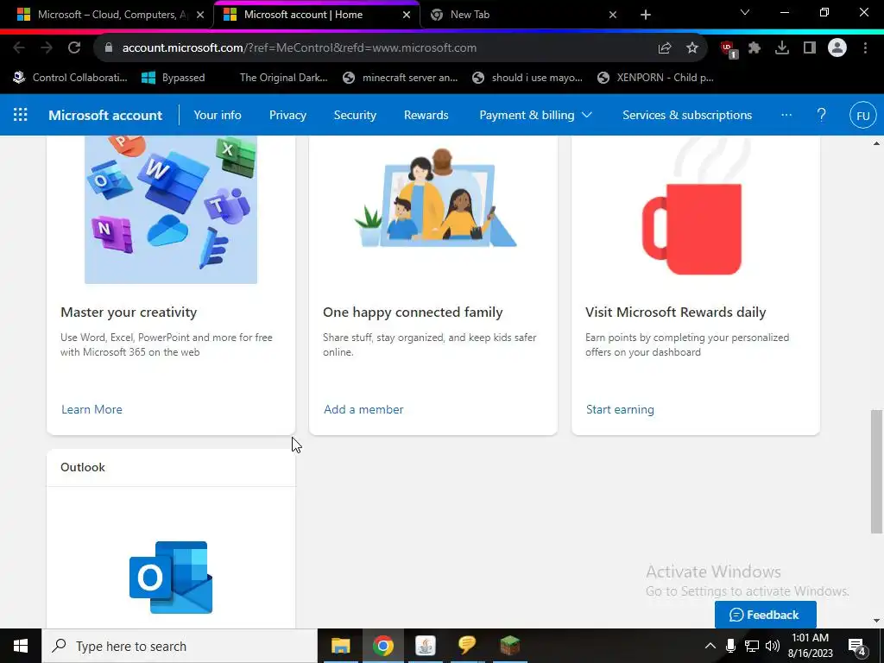The height and width of the screenshot is (663, 884).
Task: Close the New Tab browser tab
Action: (x=613, y=15)
